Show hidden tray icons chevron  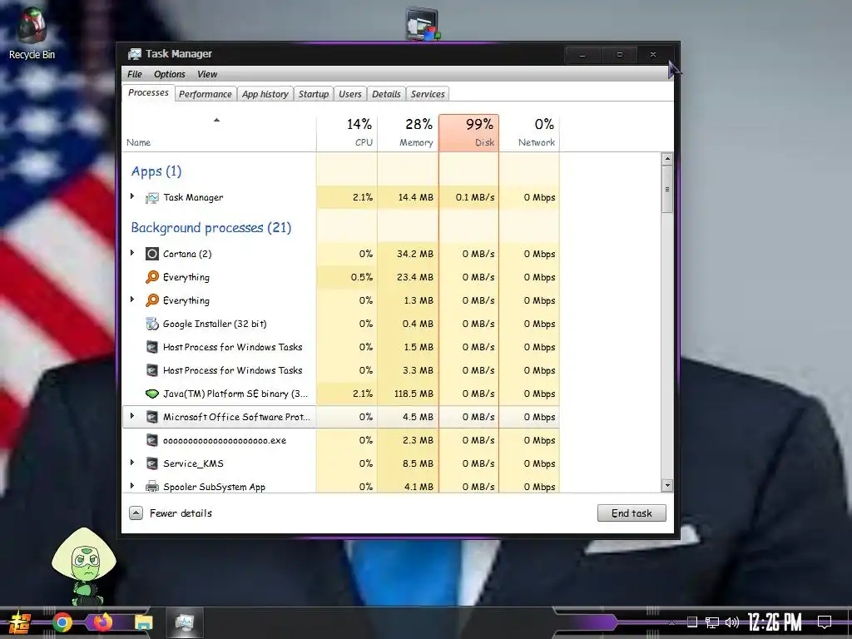[x=672, y=622]
